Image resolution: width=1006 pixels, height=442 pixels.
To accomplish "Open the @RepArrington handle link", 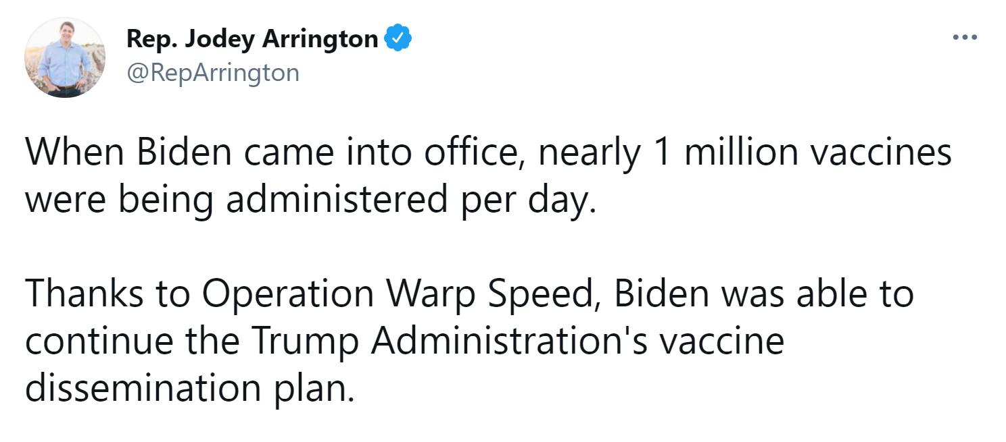I will point(213,73).
